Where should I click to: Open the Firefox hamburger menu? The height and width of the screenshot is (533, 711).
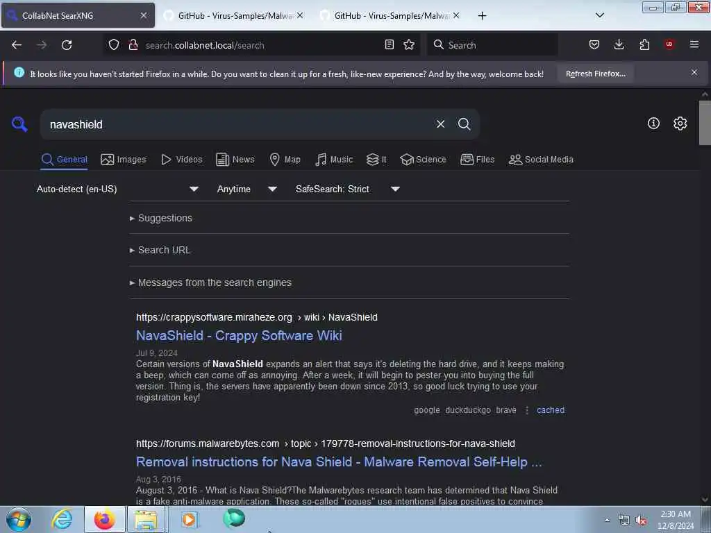pyautogui.click(x=694, y=44)
